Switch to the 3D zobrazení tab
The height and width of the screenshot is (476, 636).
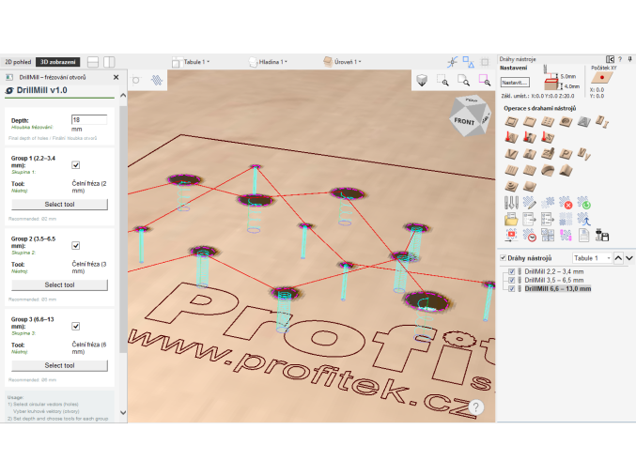57,62
